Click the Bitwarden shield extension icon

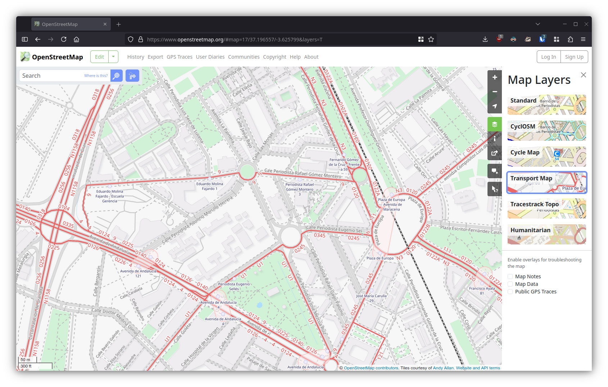542,39
